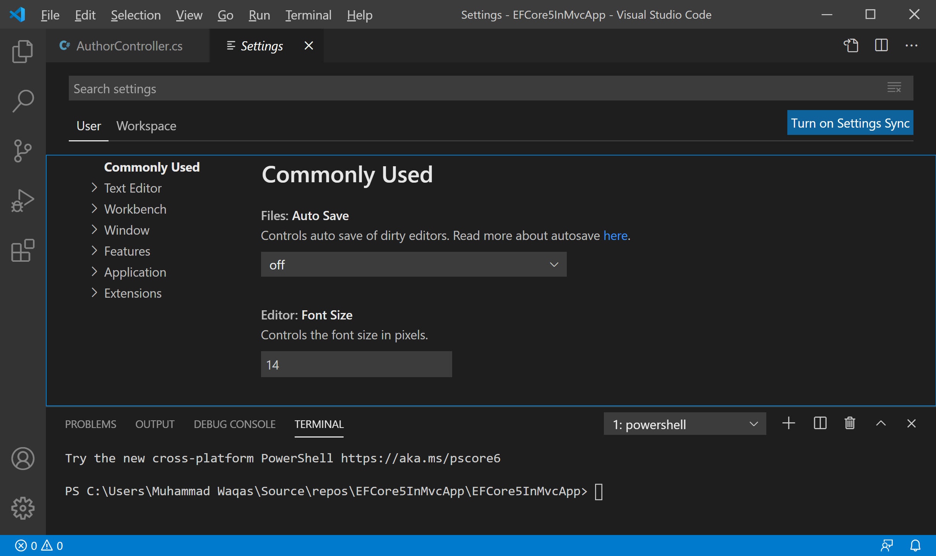Open the Auto Save dropdown menu
Viewport: 936px width, 556px height.
pyautogui.click(x=414, y=264)
